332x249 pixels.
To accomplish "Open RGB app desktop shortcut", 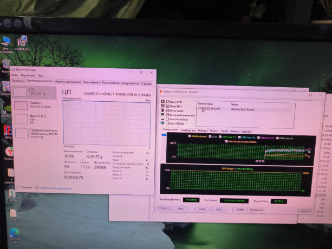I will point(8,130).
